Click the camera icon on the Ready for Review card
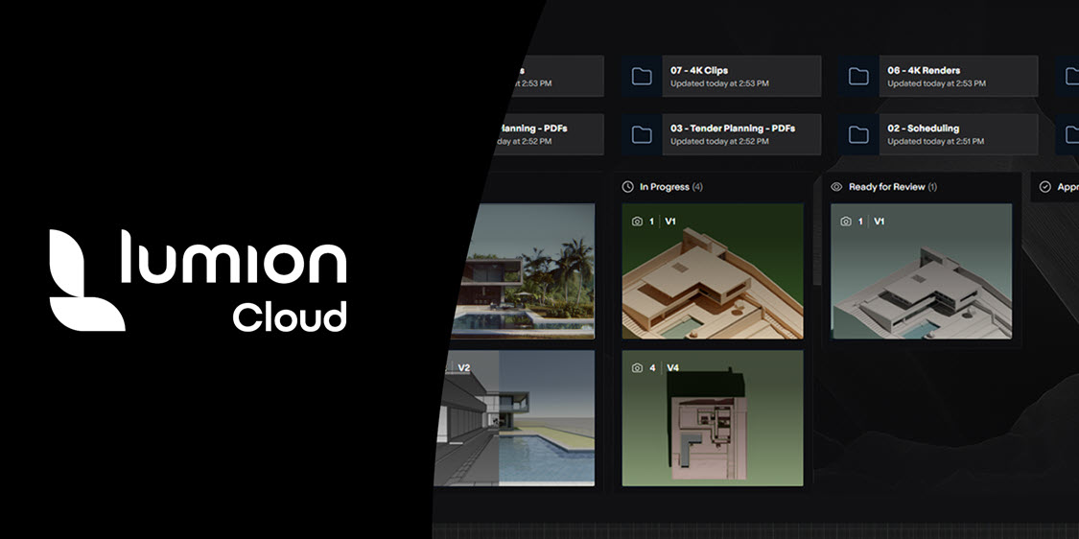Viewport: 1079px width, 539px height. point(846,222)
